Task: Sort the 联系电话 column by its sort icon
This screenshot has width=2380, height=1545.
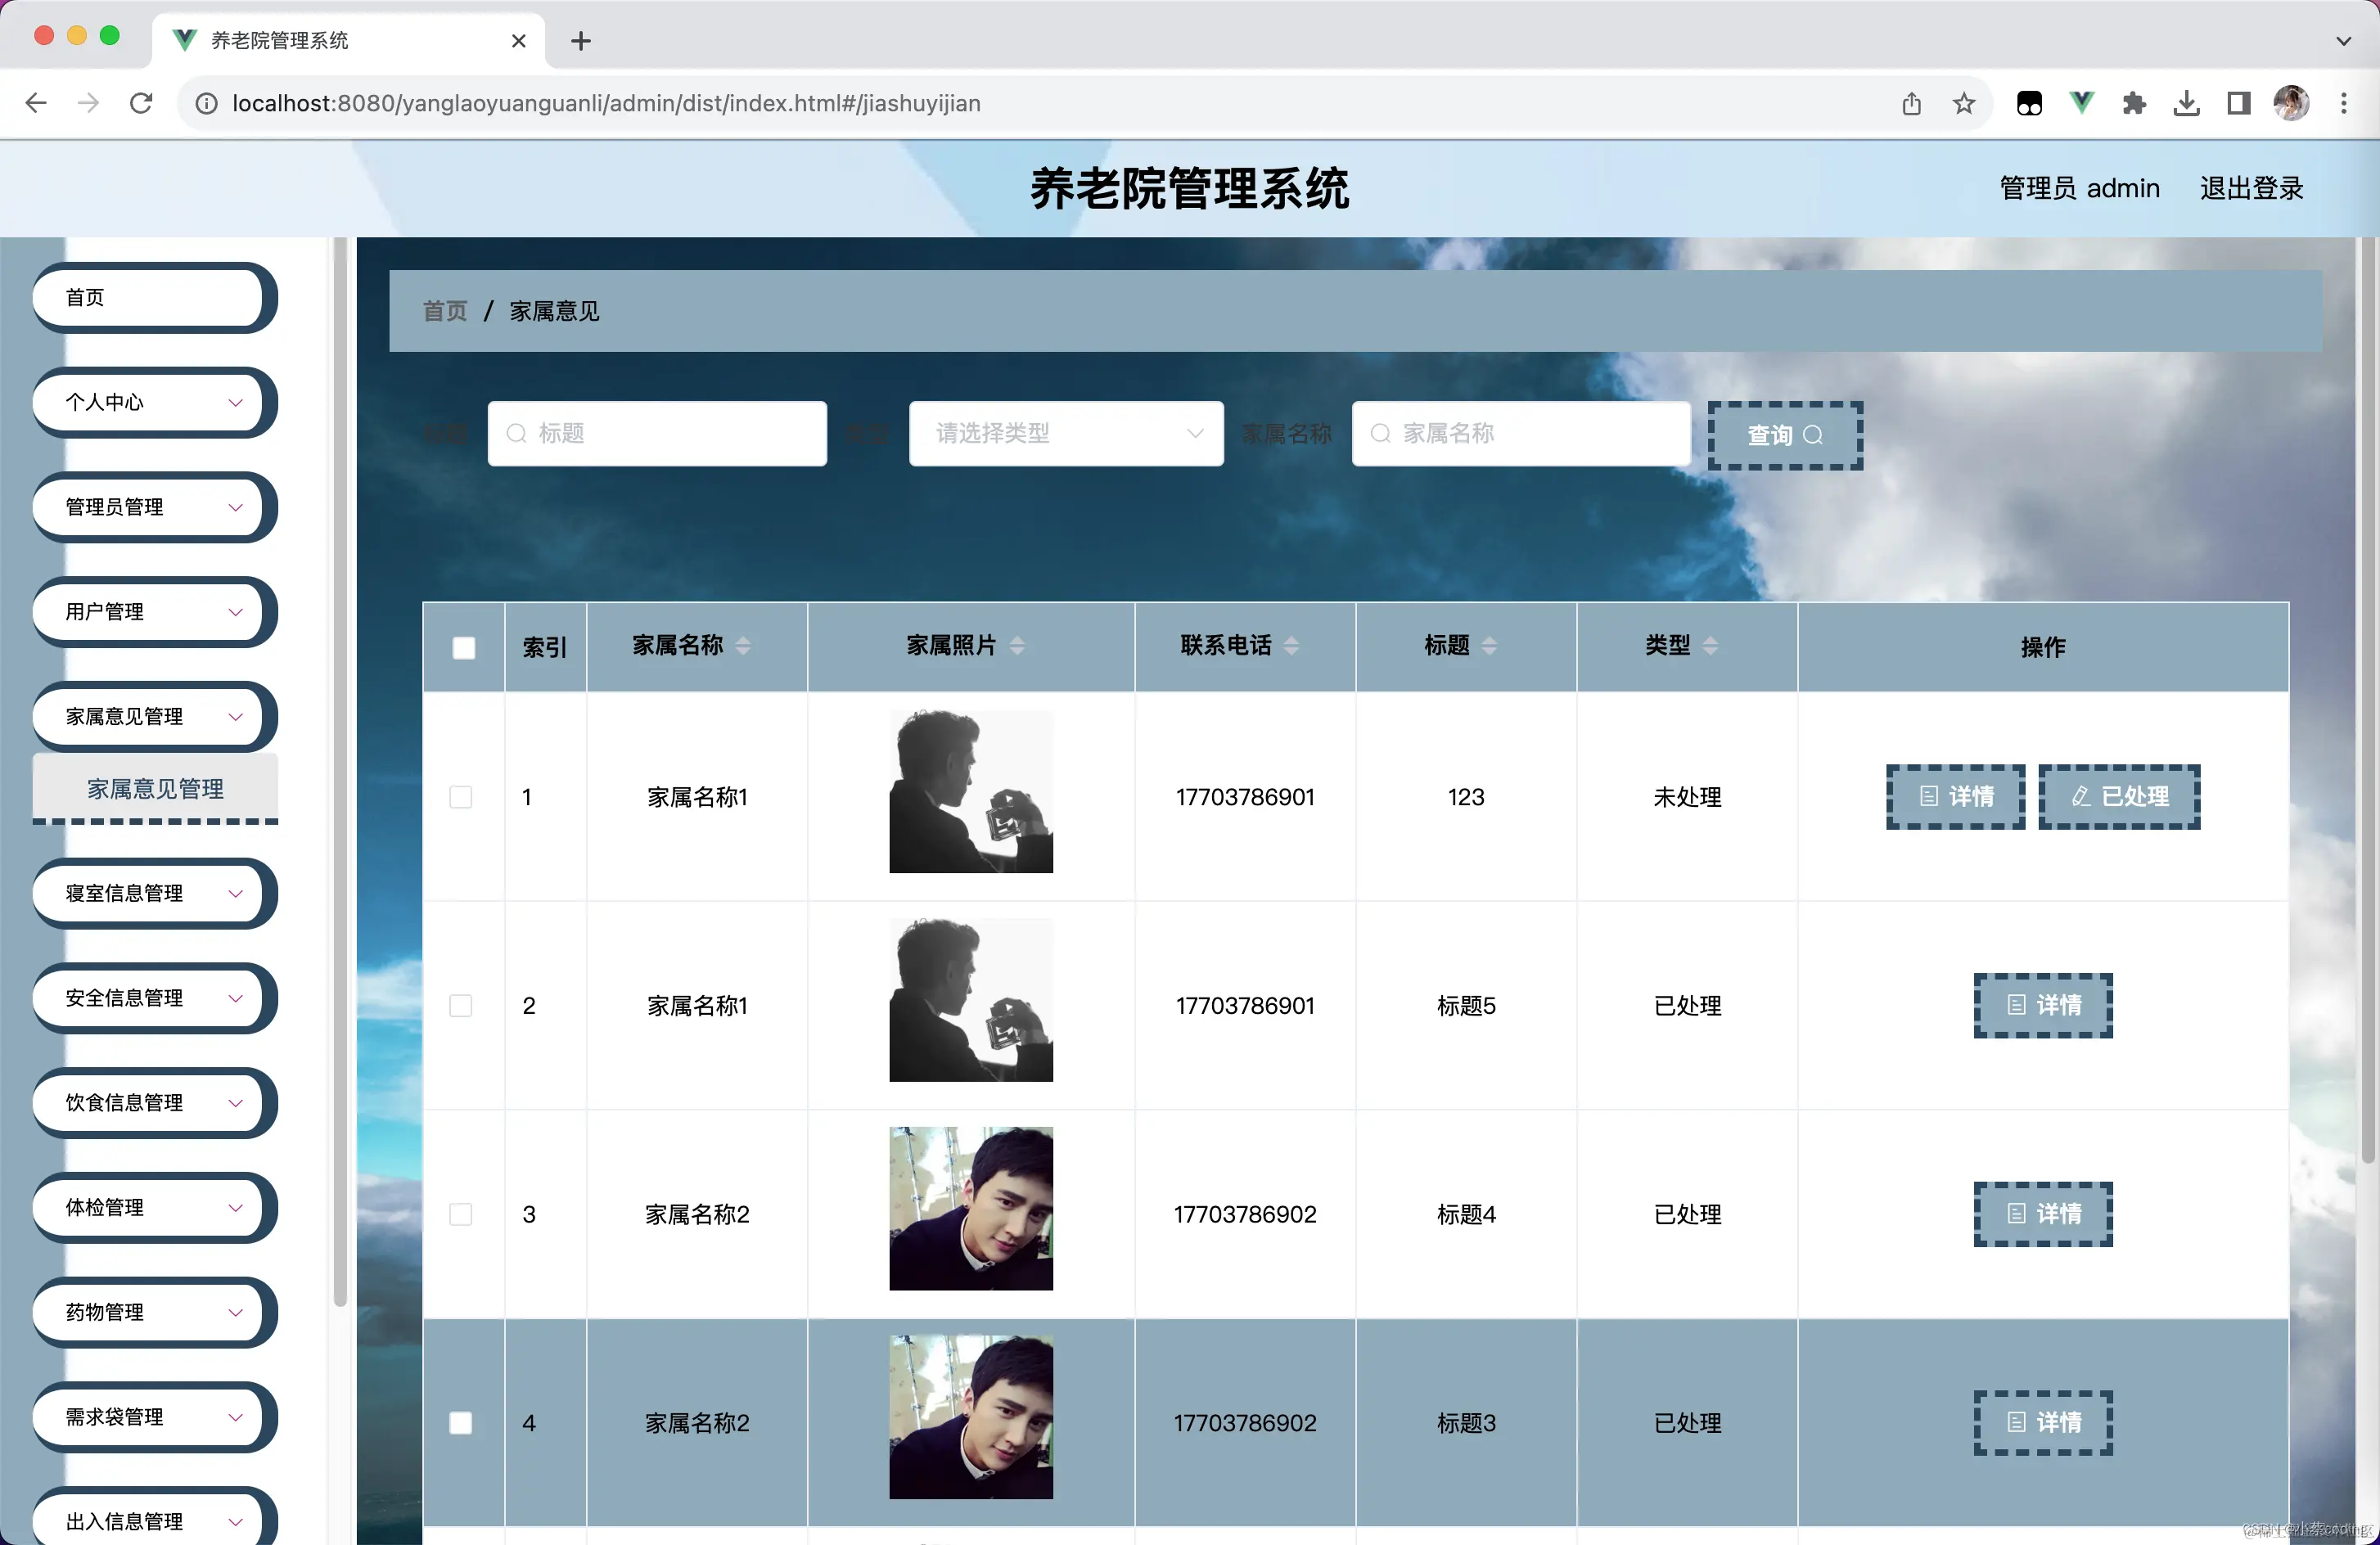Action: click(1292, 646)
